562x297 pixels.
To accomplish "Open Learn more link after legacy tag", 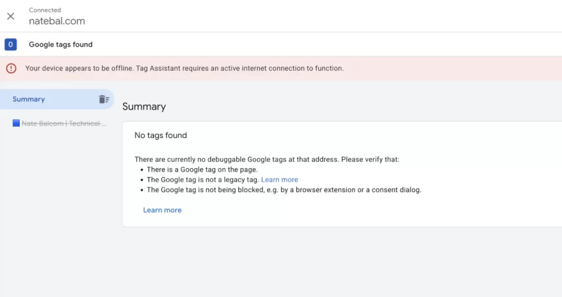I will 279,180.
